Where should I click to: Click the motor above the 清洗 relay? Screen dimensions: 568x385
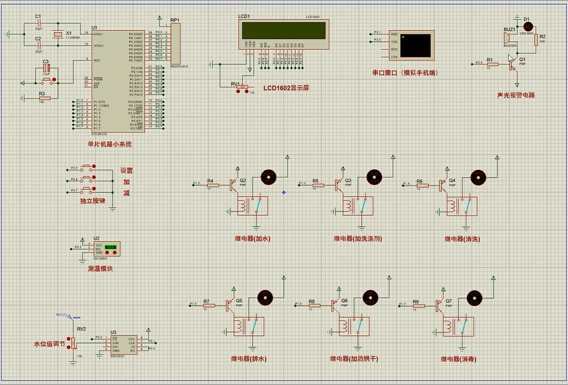(478, 177)
